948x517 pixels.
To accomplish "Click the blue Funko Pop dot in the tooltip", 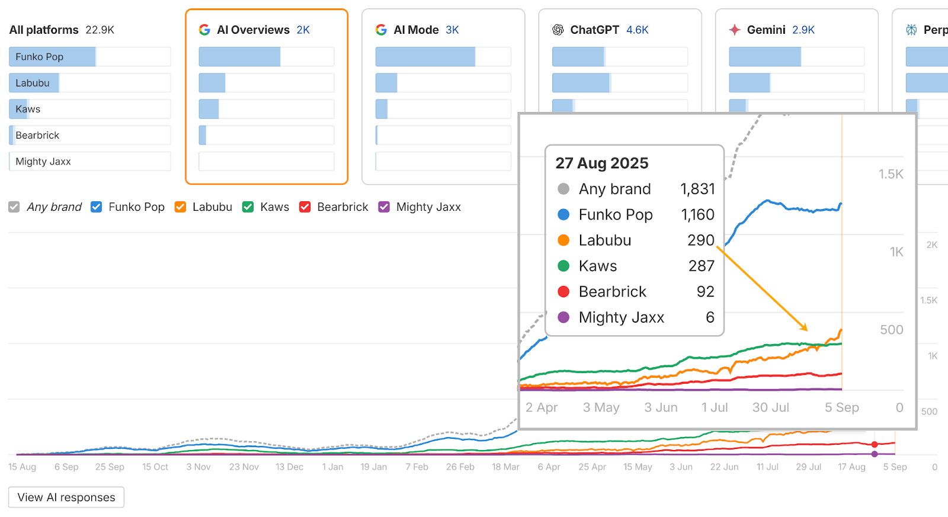I will 563,214.
